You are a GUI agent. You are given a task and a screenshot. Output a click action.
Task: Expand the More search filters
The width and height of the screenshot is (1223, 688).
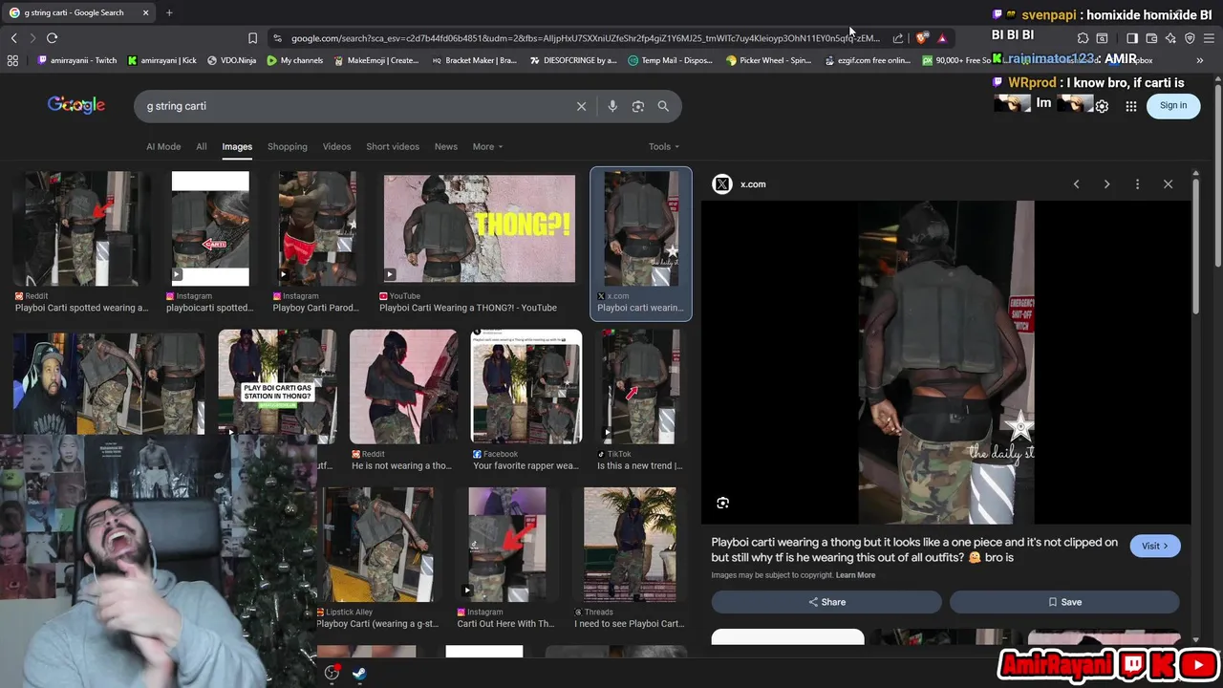(487, 146)
